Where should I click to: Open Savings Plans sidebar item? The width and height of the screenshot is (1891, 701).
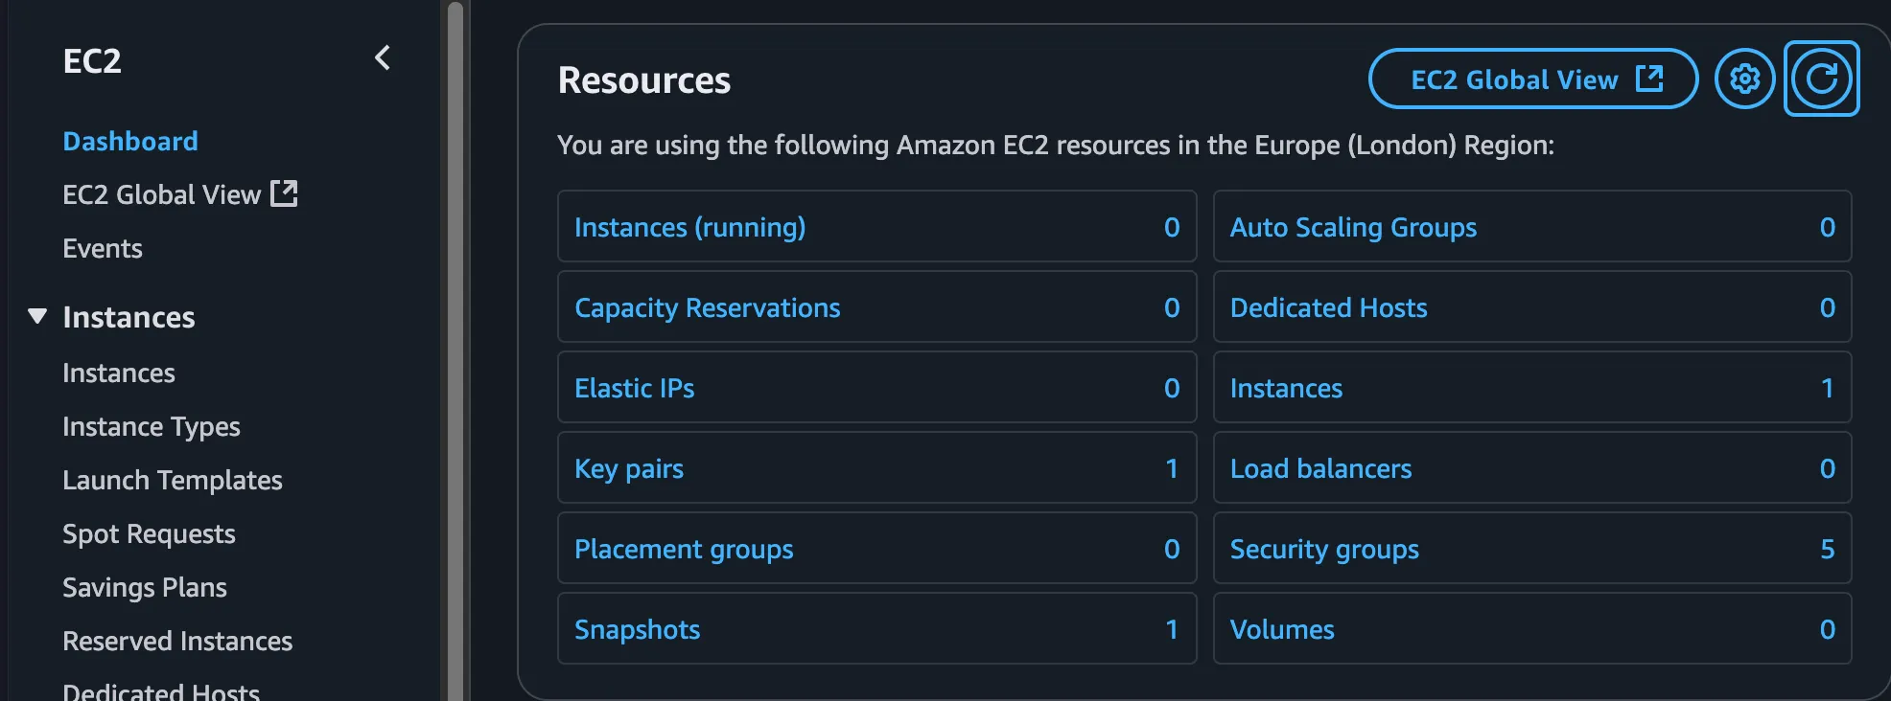(145, 588)
